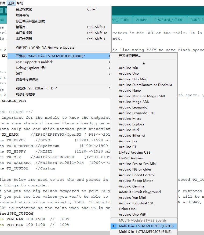Select Arduino Nano board
Screen dimensions: 204x235
[144, 90]
